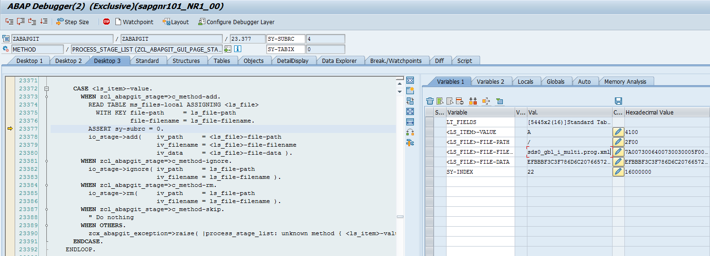Click the gear icon beside METHOD field
The height and width of the screenshot is (256, 710).
pyautogui.click(x=6, y=49)
